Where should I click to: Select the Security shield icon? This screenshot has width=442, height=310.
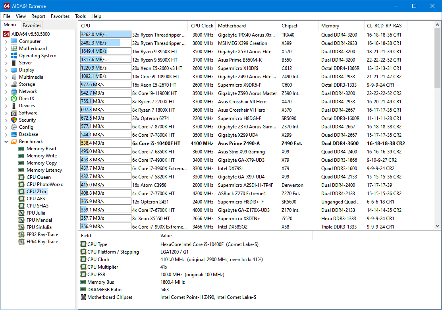click(14, 120)
